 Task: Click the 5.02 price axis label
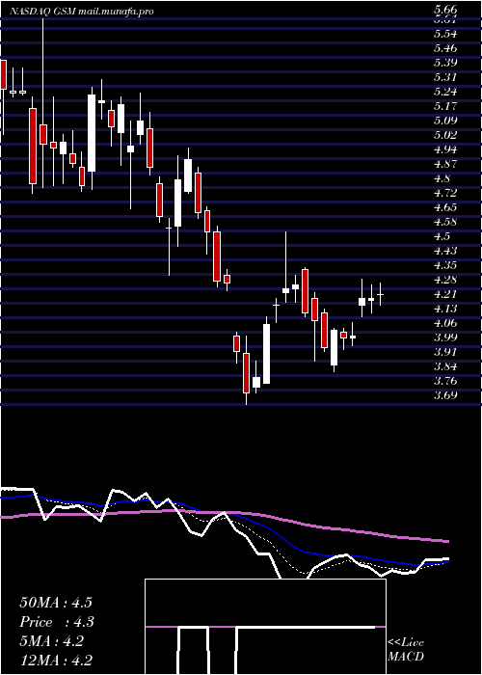click(x=445, y=135)
